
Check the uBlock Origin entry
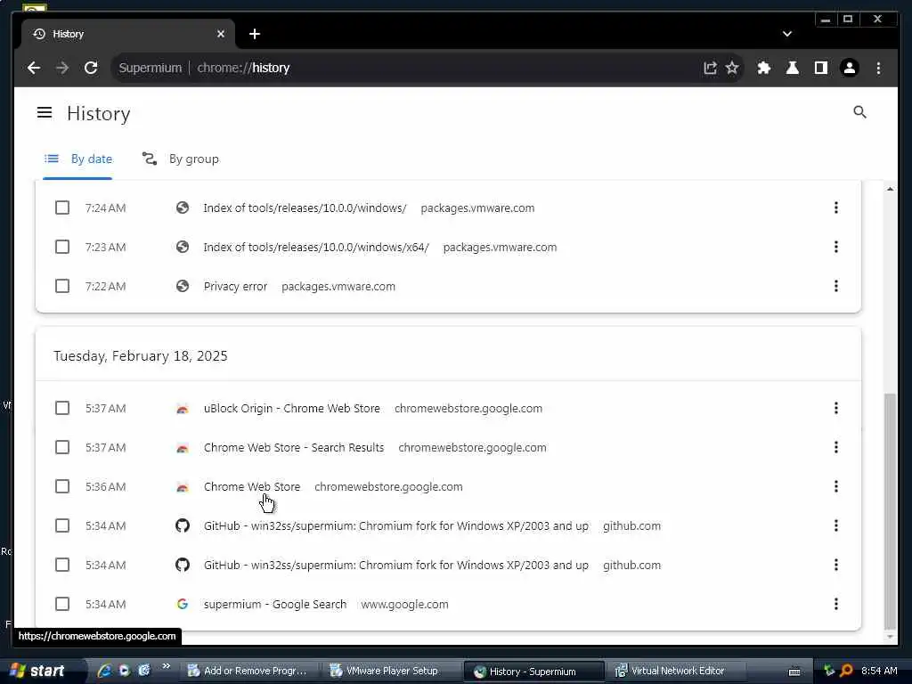click(62, 408)
